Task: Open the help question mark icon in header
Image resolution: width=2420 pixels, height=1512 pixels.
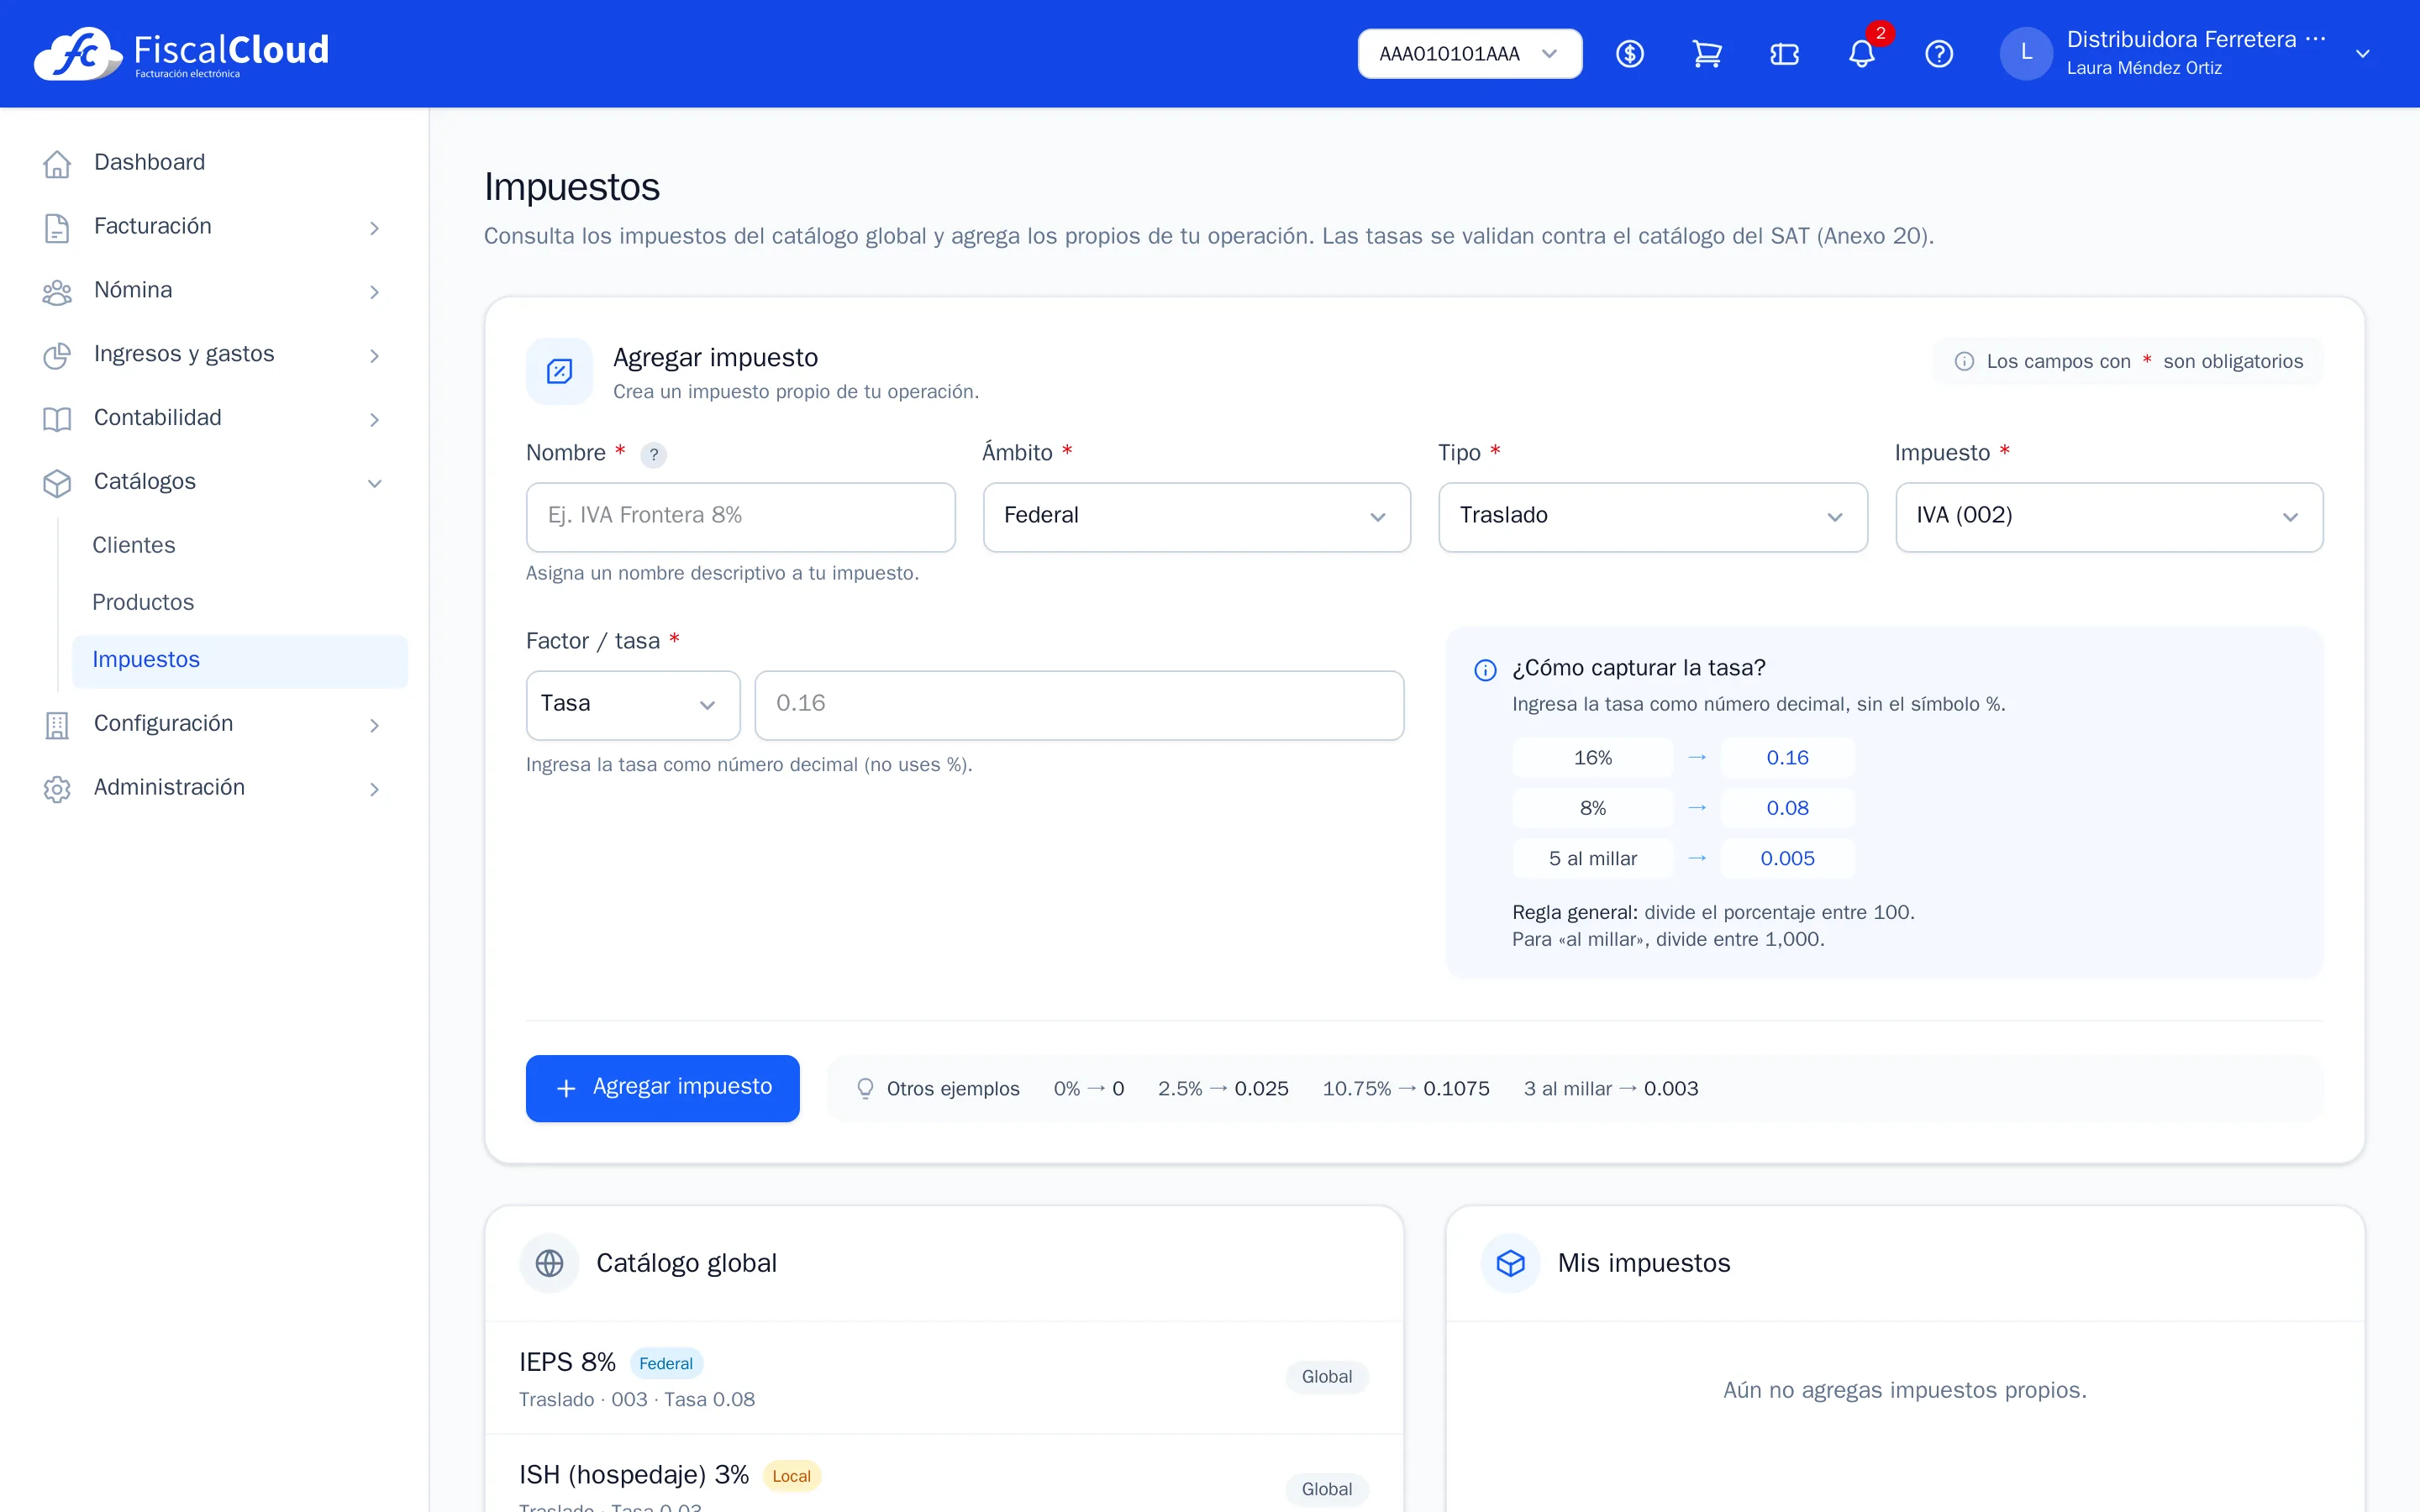Action: 1939,54
